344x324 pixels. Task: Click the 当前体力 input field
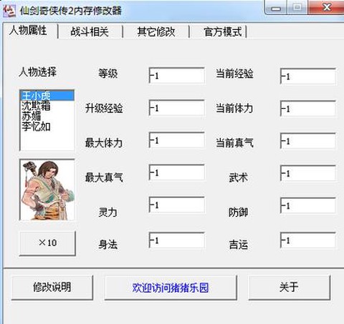[x=307, y=109]
